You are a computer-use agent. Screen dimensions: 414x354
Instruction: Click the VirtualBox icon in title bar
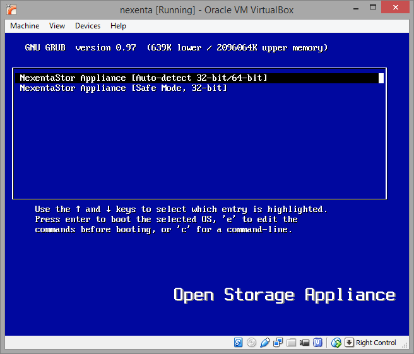point(11,9)
